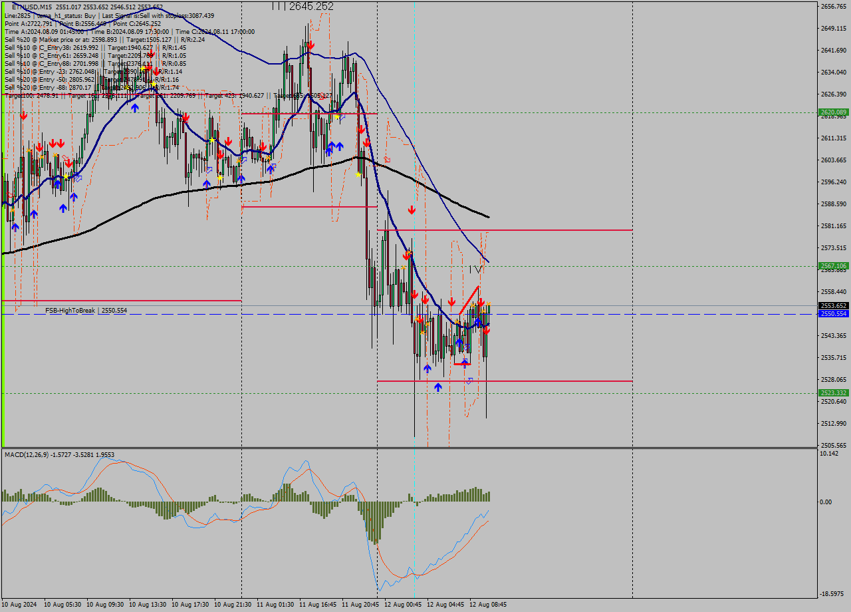Screen dimensions: 851x612
Task: Click the '11 Aug 01:30' time label
Action: tap(275, 605)
